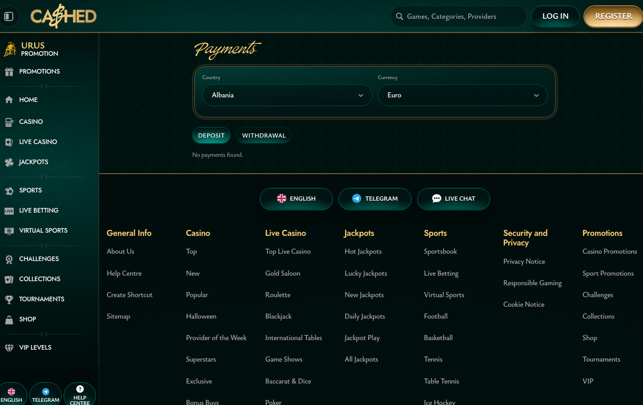The width and height of the screenshot is (643, 405).
Task: Open the Privacy Notice link
Action: [524, 262]
